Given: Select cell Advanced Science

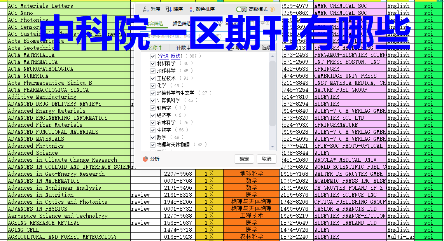Looking at the screenshot, I should (x=69, y=153).
